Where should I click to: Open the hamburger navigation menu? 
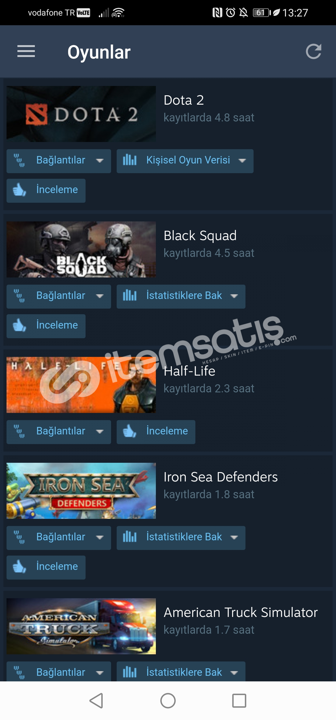pyautogui.click(x=26, y=51)
